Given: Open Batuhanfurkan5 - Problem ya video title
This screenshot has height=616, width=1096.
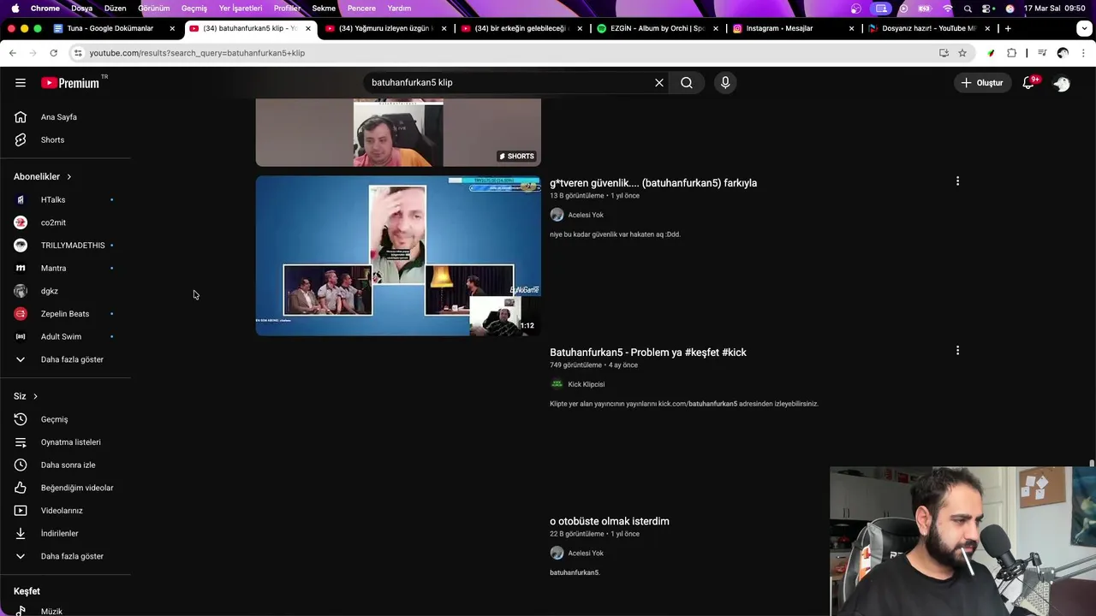Looking at the screenshot, I should [x=648, y=352].
